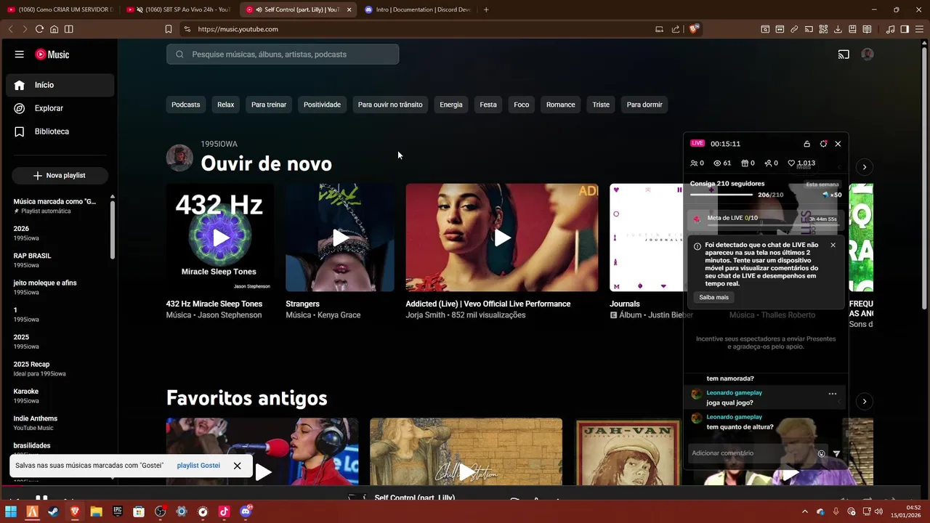Go to Início in sidebar
This screenshot has height=523, width=930.
point(60,85)
